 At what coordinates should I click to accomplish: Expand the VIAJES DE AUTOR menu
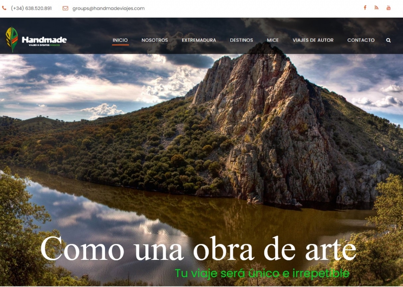[313, 40]
